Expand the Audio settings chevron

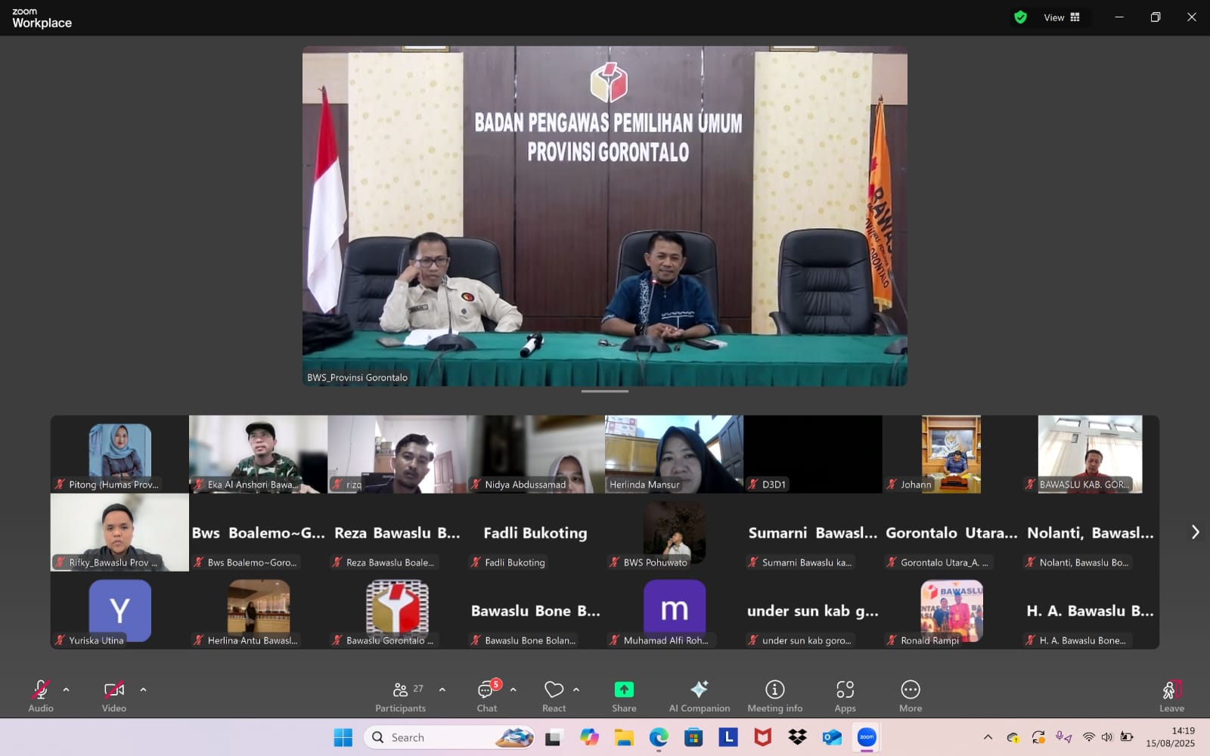pos(67,689)
